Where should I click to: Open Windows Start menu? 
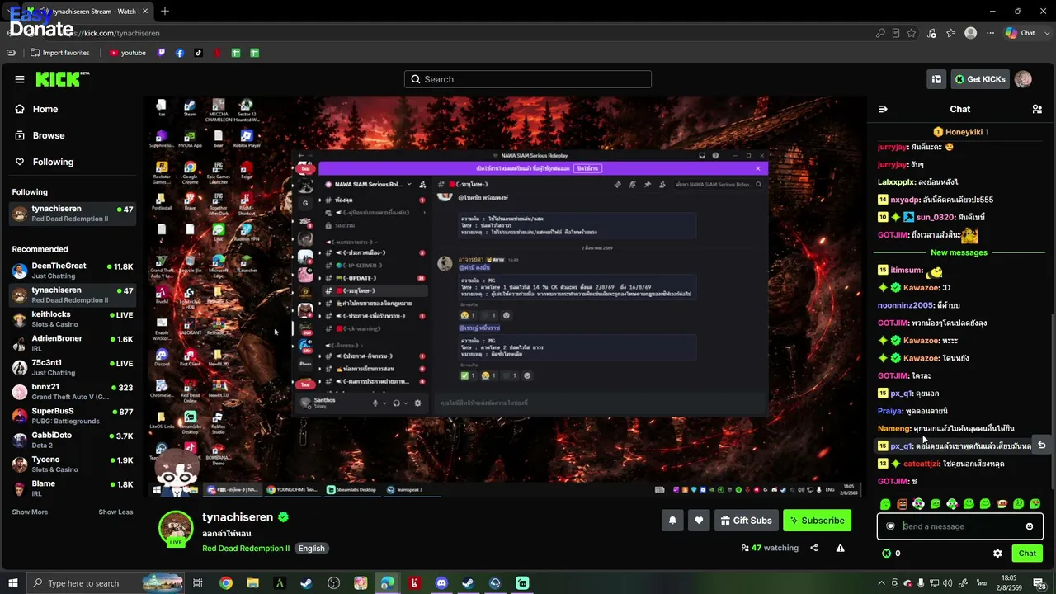point(13,583)
